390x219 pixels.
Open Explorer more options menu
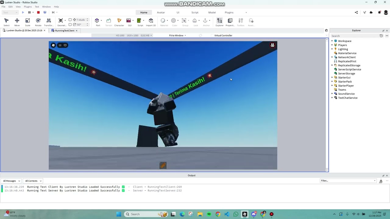[x=387, y=36]
